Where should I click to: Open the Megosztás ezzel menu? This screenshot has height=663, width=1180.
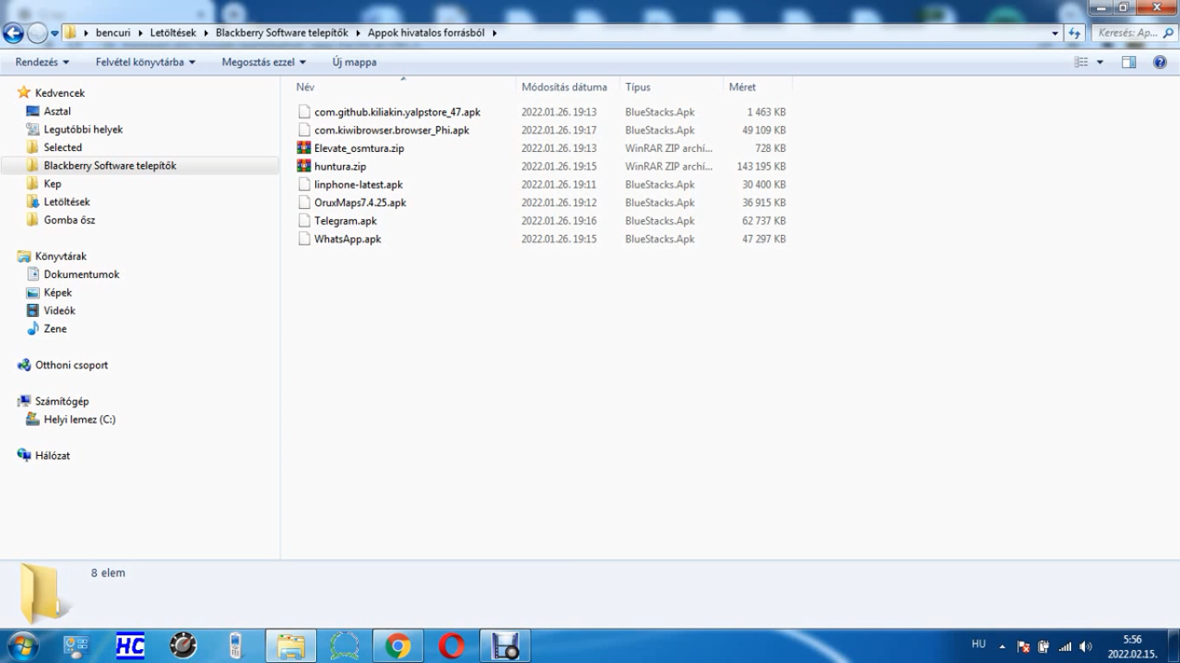[x=263, y=62]
